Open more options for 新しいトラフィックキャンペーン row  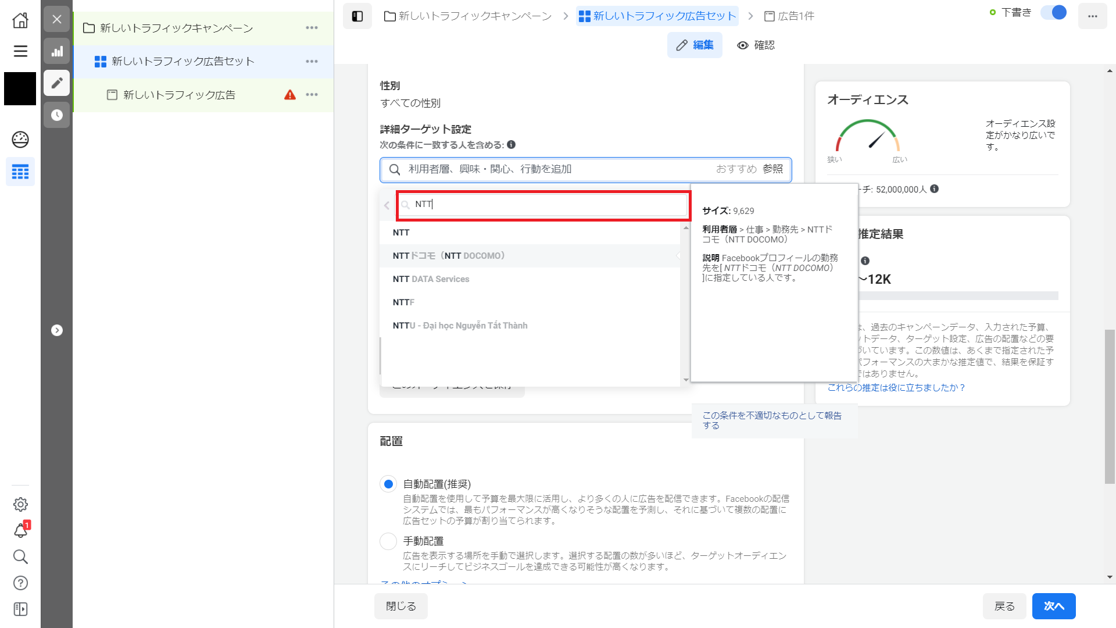pos(312,28)
